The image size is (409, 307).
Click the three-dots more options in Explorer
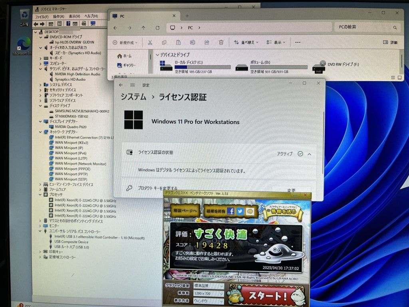(298, 42)
